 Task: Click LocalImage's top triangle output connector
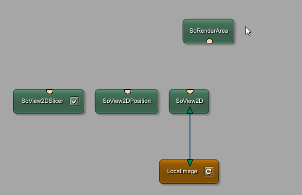pos(190,162)
